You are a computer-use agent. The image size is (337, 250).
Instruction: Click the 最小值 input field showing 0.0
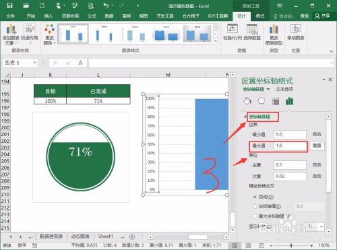point(290,134)
